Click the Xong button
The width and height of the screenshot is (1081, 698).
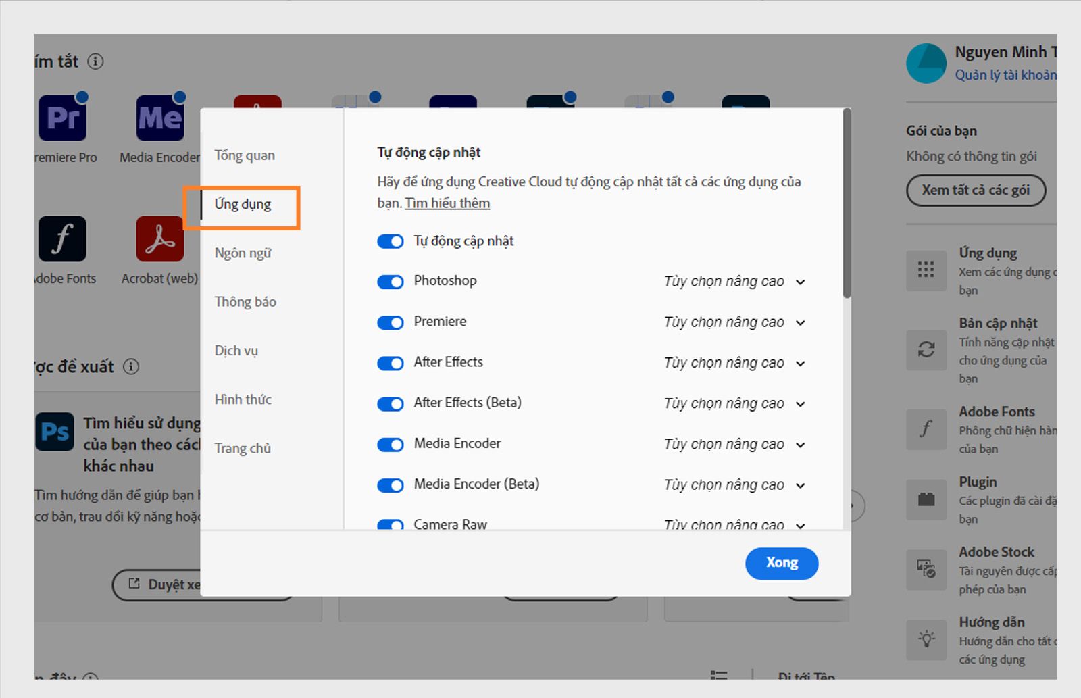[x=782, y=563]
